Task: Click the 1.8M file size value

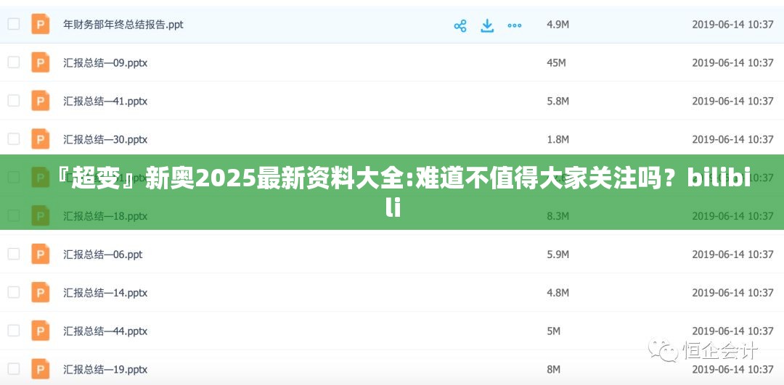Action: [558, 139]
